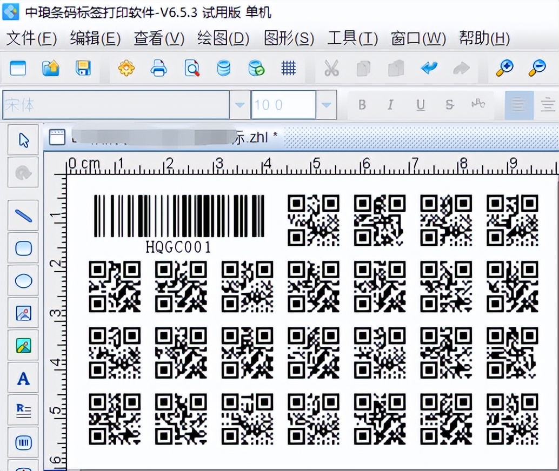Click the scissors cut icon

331,68
